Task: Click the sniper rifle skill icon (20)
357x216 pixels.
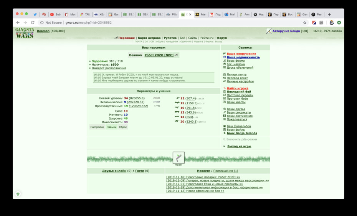Action: (177, 121)
